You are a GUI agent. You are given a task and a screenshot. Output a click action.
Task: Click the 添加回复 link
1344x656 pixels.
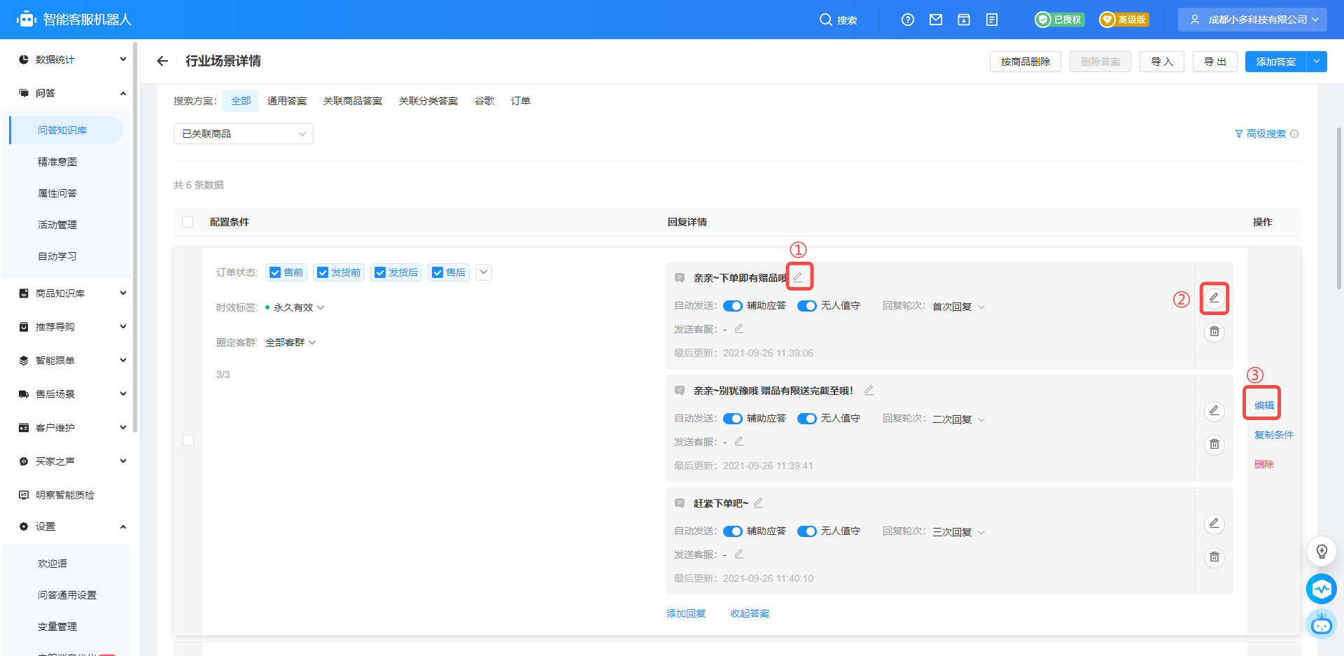pyautogui.click(x=686, y=613)
